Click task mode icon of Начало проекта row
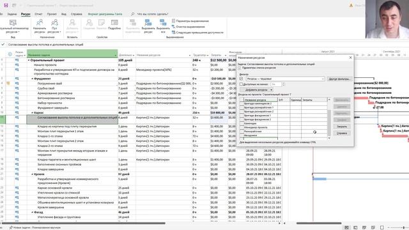 [x=17, y=65]
